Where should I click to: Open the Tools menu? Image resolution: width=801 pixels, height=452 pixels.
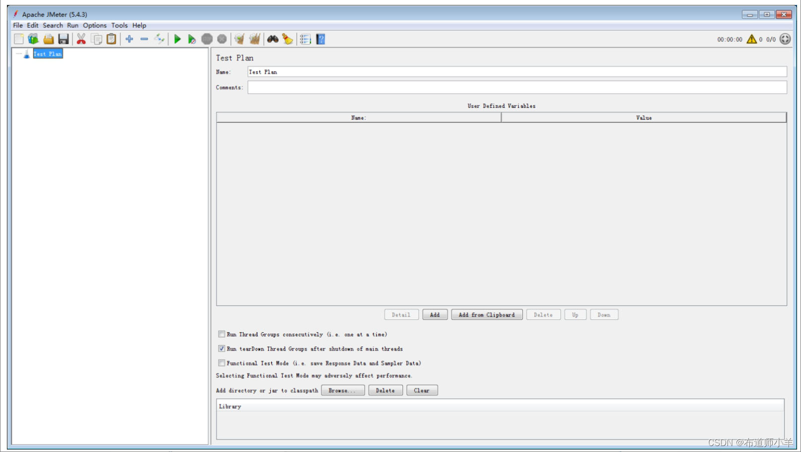pyautogui.click(x=119, y=25)
